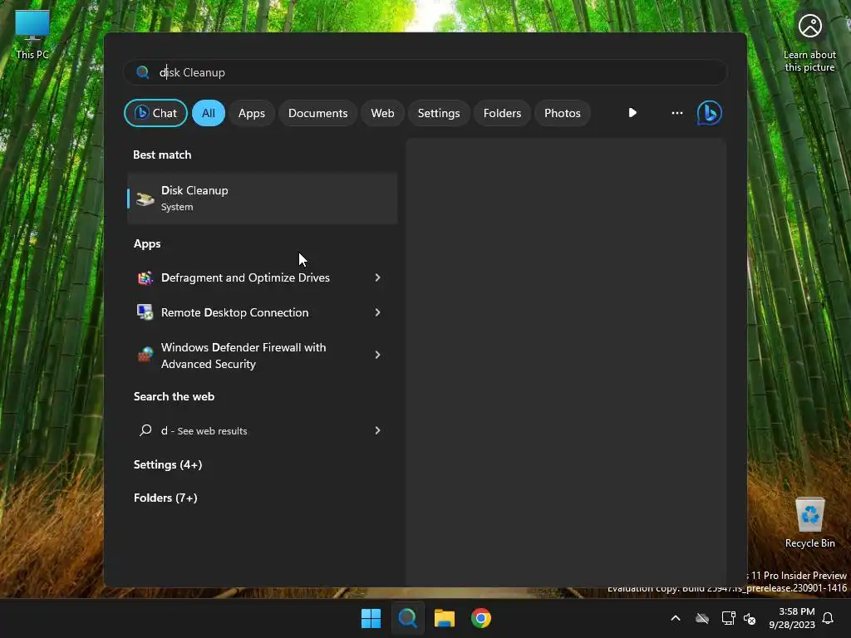Click the Windows Defender Firewall icon
This screenshot has width=851, height=638.
coord(145,355)
